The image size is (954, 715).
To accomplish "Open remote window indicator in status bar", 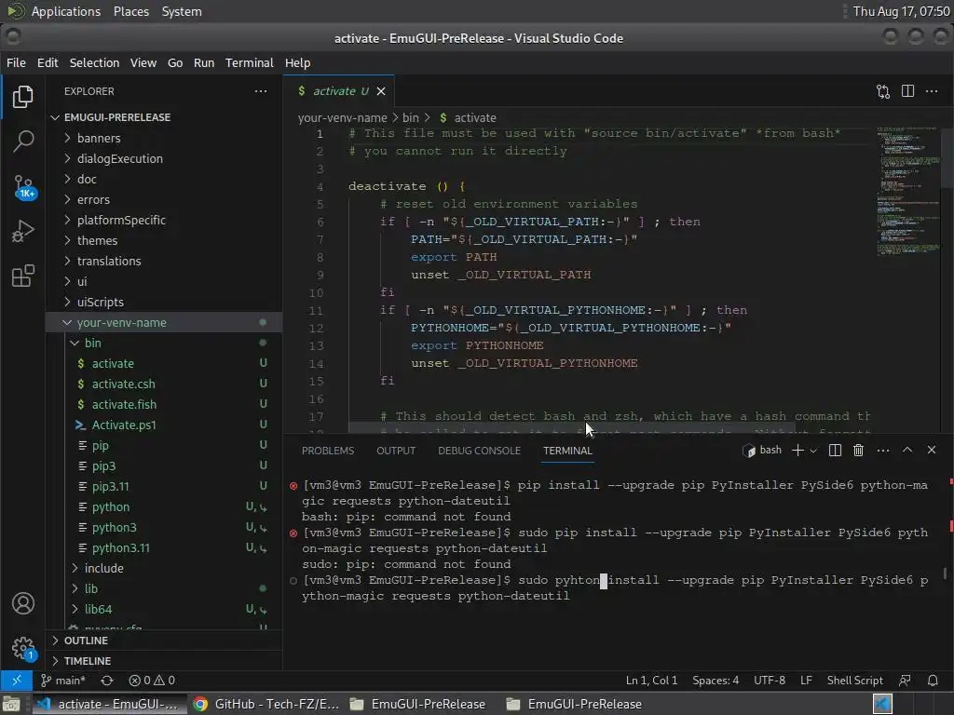I will click(x=17, y=681).
